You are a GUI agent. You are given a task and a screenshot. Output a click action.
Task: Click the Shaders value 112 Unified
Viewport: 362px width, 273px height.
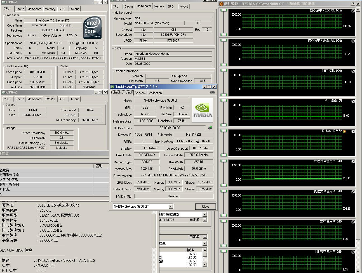(x=149, y=148)
